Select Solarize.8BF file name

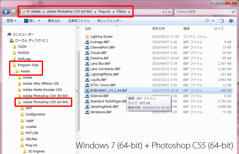coord(99,96)
